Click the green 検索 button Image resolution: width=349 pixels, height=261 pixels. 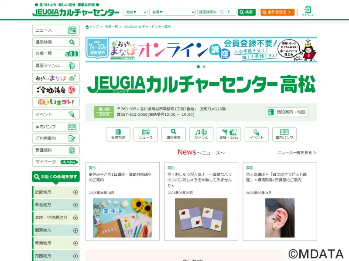(246, 12)
